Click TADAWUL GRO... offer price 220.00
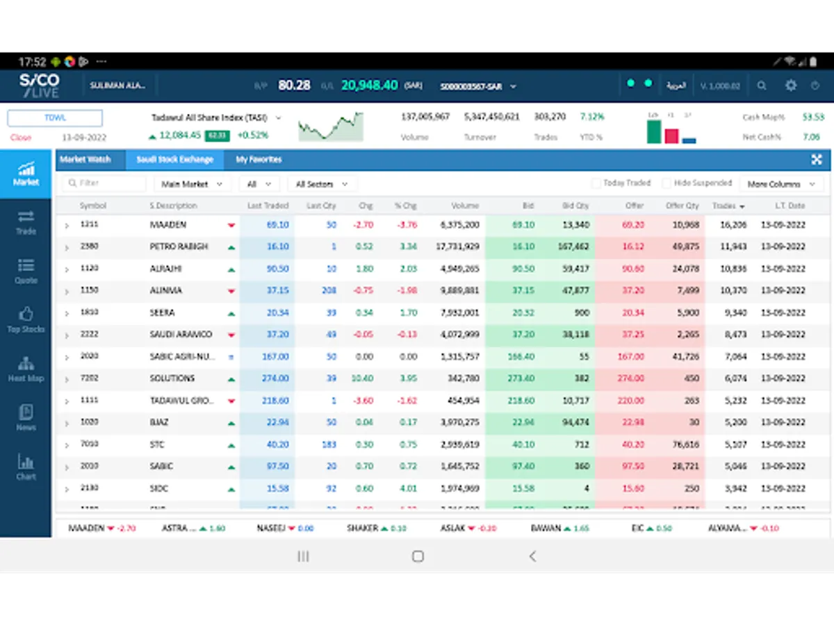 [631, 401]
